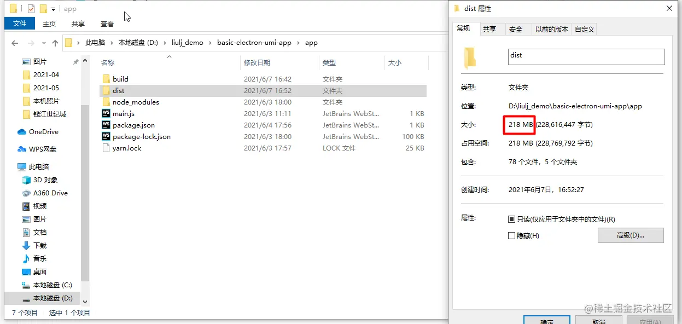Sort by 大小 column header
The height and width of the screenshot is (324, 682).
tap(395, 63)
